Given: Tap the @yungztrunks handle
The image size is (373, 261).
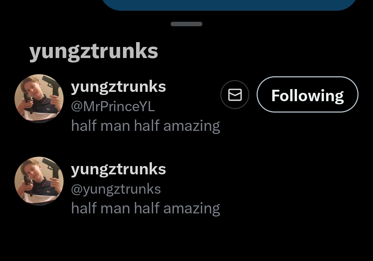Looking at the screenshot, I should coord(116,189).
